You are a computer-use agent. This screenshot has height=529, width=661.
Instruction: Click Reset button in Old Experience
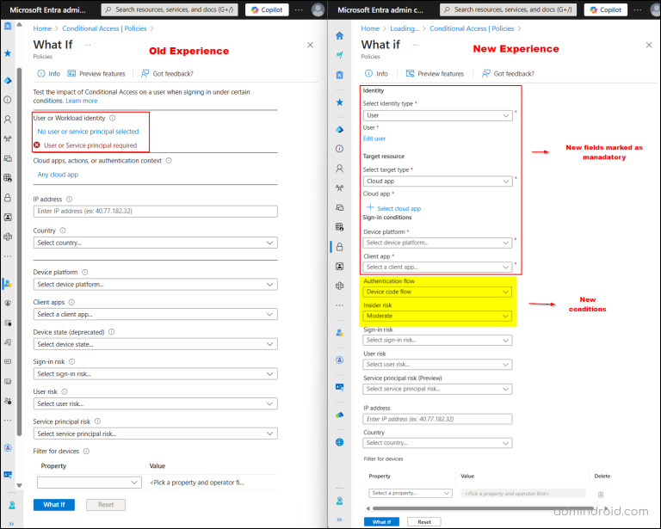pos(106,505)
